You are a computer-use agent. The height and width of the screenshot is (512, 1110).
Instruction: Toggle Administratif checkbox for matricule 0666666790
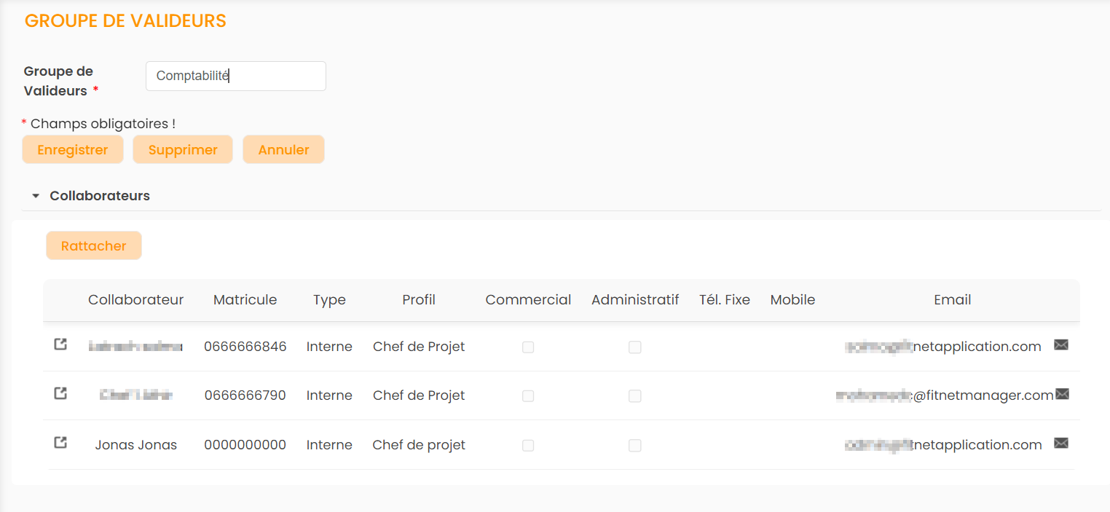click(x=635, y=396)
